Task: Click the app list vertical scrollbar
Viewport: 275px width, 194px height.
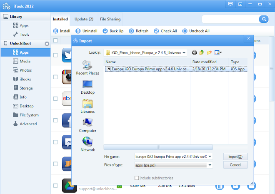Action: coord(271,69)
